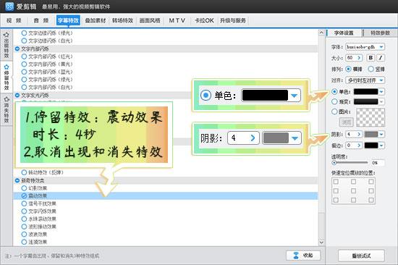Screen dimensions: 398x265
Task: Click the 渐变 gradient swatch
Action: (x=365, y=102)
